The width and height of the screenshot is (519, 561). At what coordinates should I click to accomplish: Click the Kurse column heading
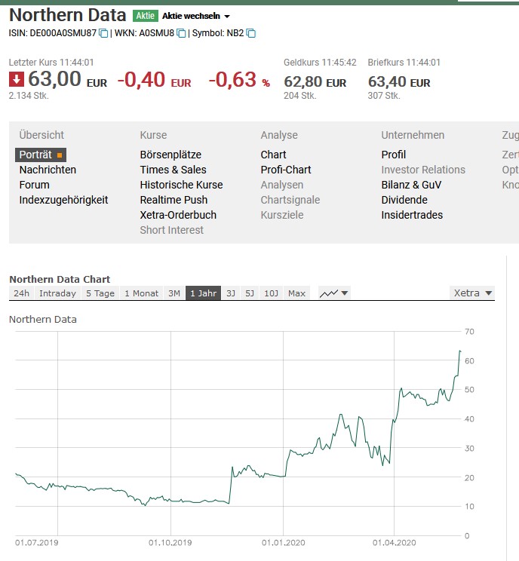(153, 135)
